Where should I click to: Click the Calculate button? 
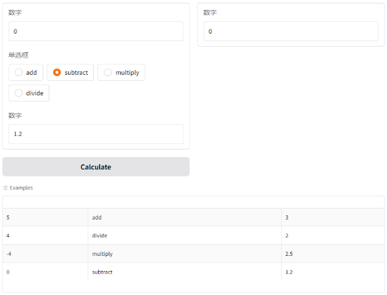96,167
